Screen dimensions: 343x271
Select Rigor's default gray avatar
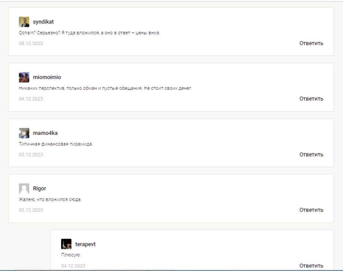click(24, 188)
